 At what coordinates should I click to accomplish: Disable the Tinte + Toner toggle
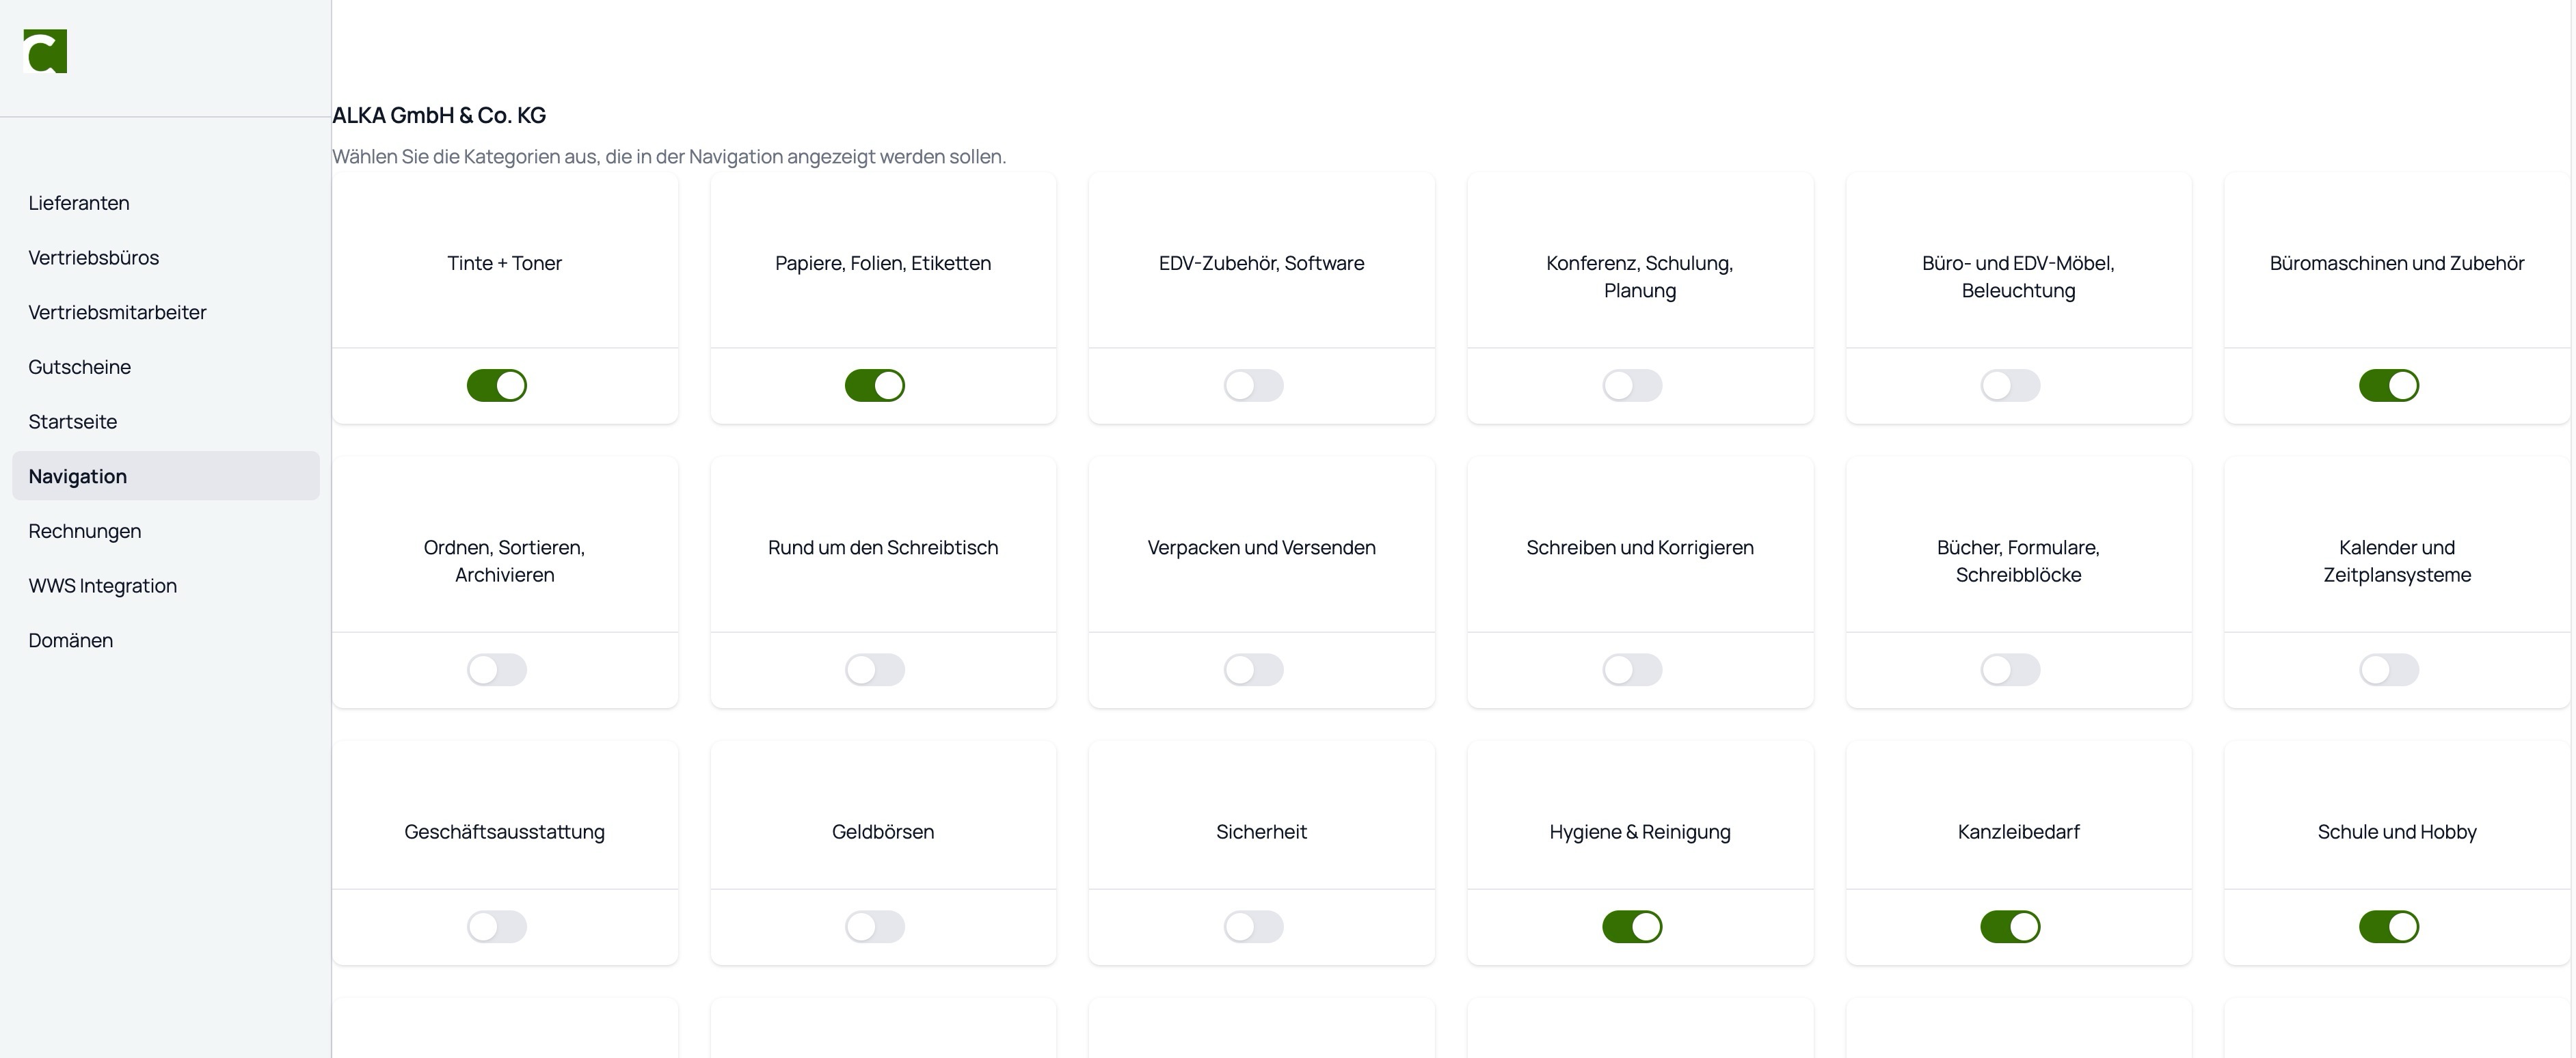[497, 386]
